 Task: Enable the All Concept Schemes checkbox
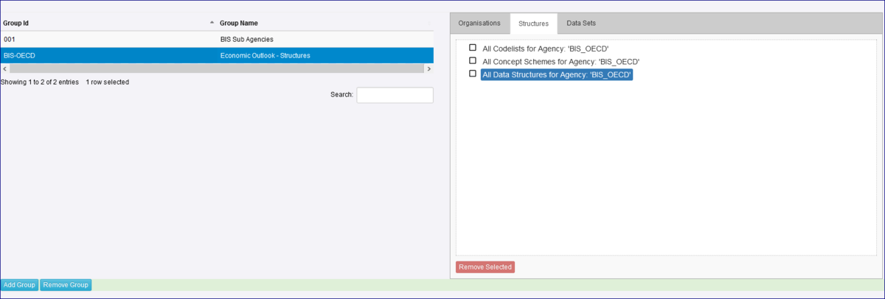point(473,61)
